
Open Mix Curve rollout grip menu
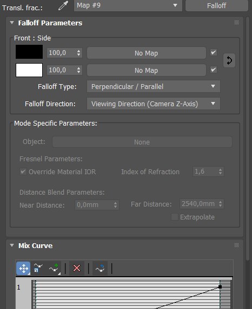(236, 245)
